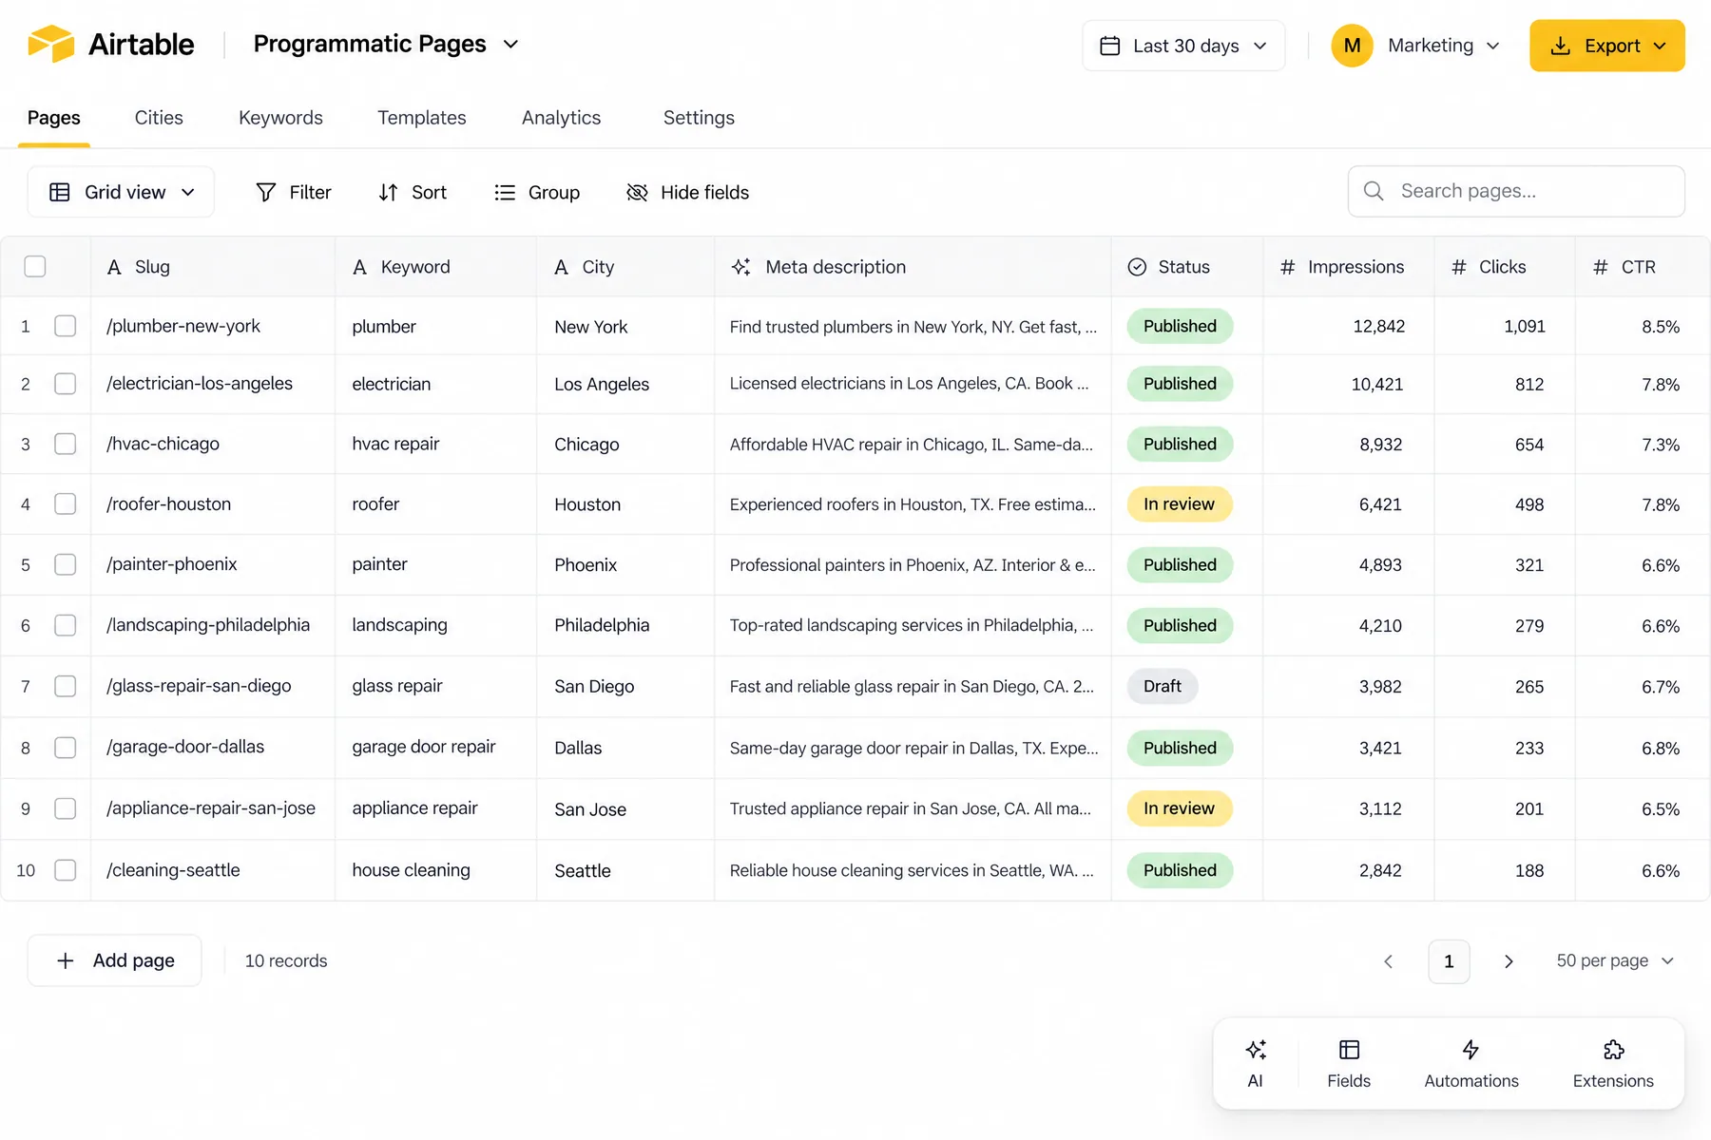
Task: Select the /cleaning-seattle row checkbox
Action: (66, 870)
